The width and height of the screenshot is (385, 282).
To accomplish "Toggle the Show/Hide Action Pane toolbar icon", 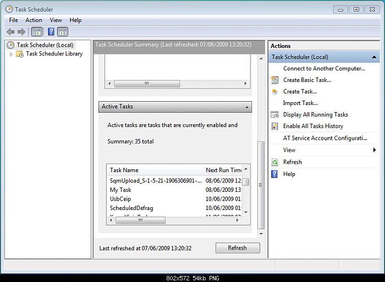I will 63,32.
